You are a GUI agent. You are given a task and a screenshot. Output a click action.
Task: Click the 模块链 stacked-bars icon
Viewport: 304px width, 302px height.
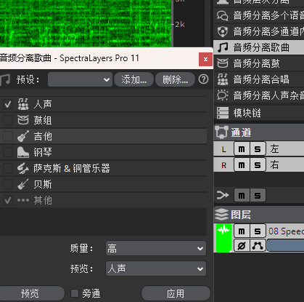tap(223, 113)
